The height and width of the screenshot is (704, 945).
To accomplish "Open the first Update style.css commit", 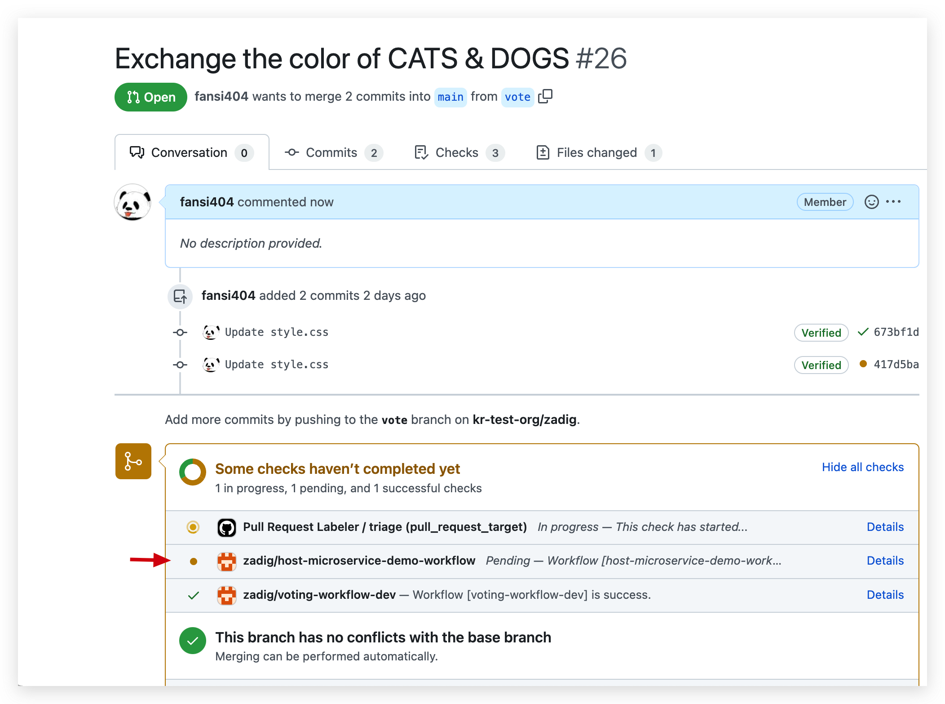I will pos(276,332).
